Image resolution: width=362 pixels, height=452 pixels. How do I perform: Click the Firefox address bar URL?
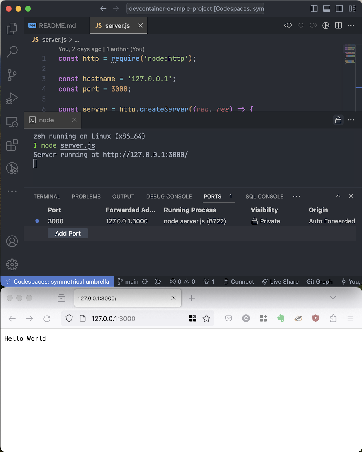[x=113, y=319]
